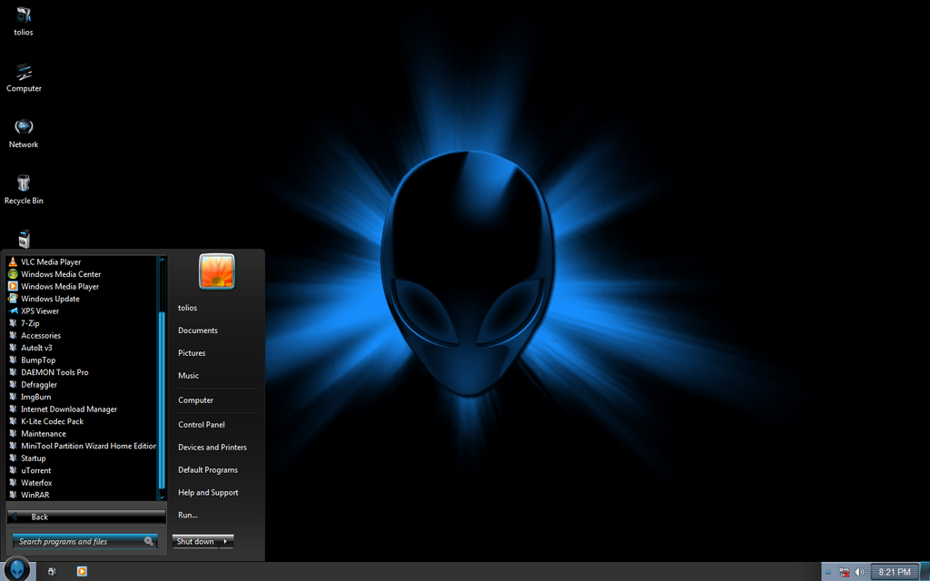Open the volume control in the system tray
This screenshot has width=930, height=581.
pos(859,572)
